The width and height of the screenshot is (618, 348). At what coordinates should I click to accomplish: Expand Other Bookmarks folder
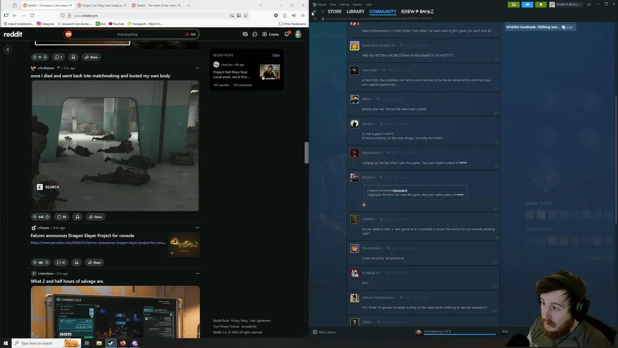293,24
